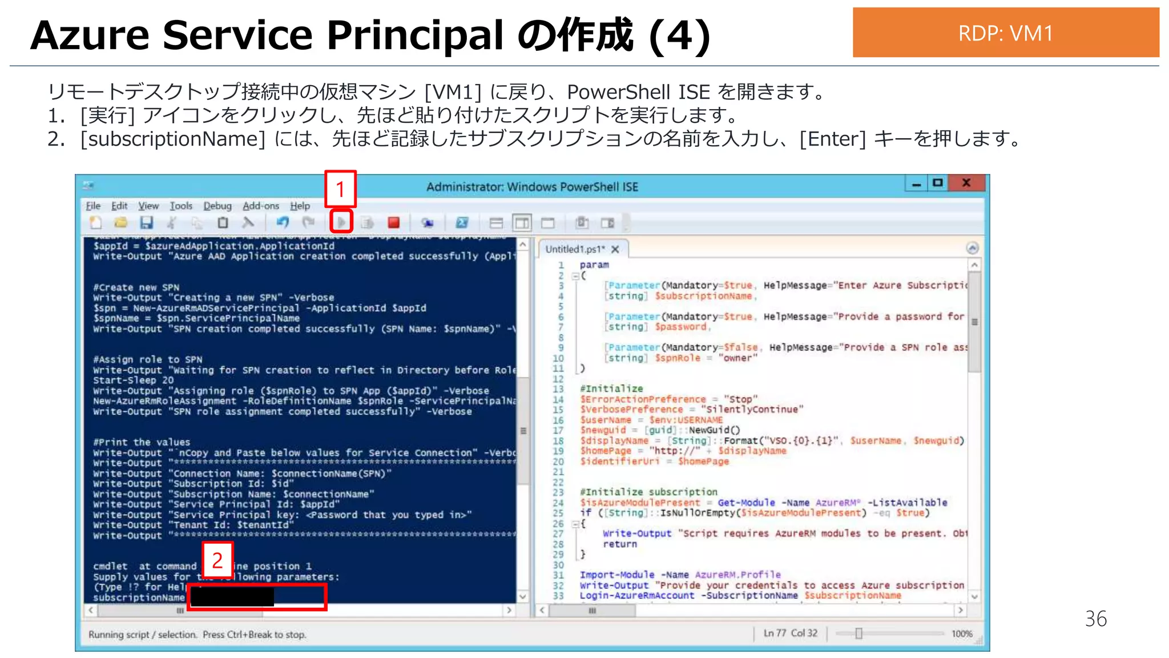
Task: Click line number 13 in editor margin
Action: [x=558, y=389]
